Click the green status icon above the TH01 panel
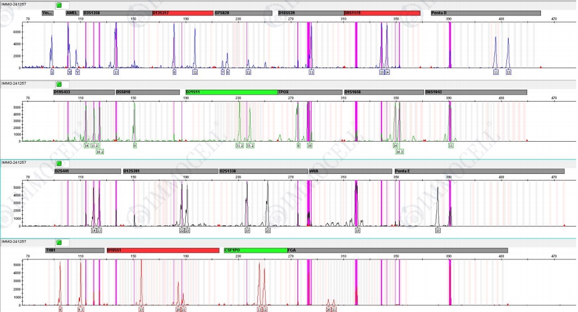578x312 pixels. coord(59,241)
